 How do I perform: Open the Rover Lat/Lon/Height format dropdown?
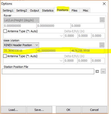click(21, 20)
